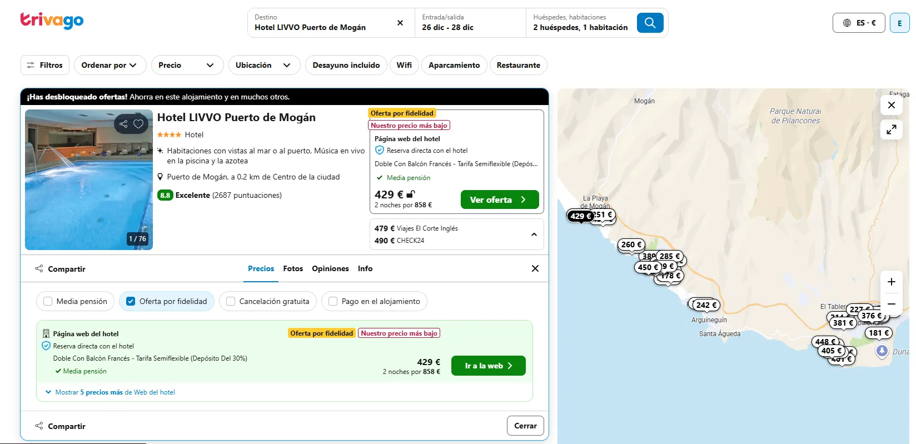Click the blue search magnifier button
916x444 pixels.
tap(650, 23)
